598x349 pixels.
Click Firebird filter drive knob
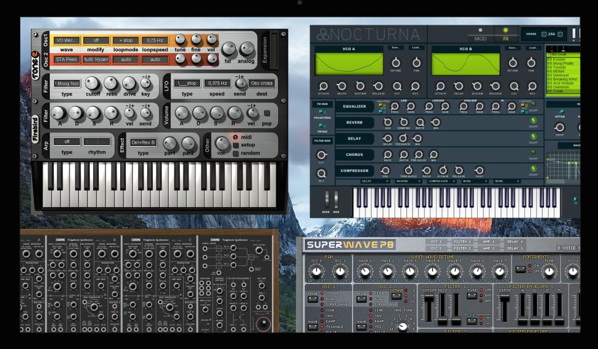point(129,83)
